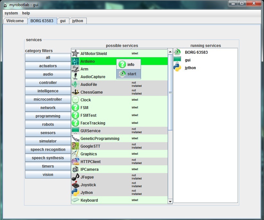Screen dimensions: 264x220
Task: Switch to the Welcome tab
Action: click(x=15, y=21)
